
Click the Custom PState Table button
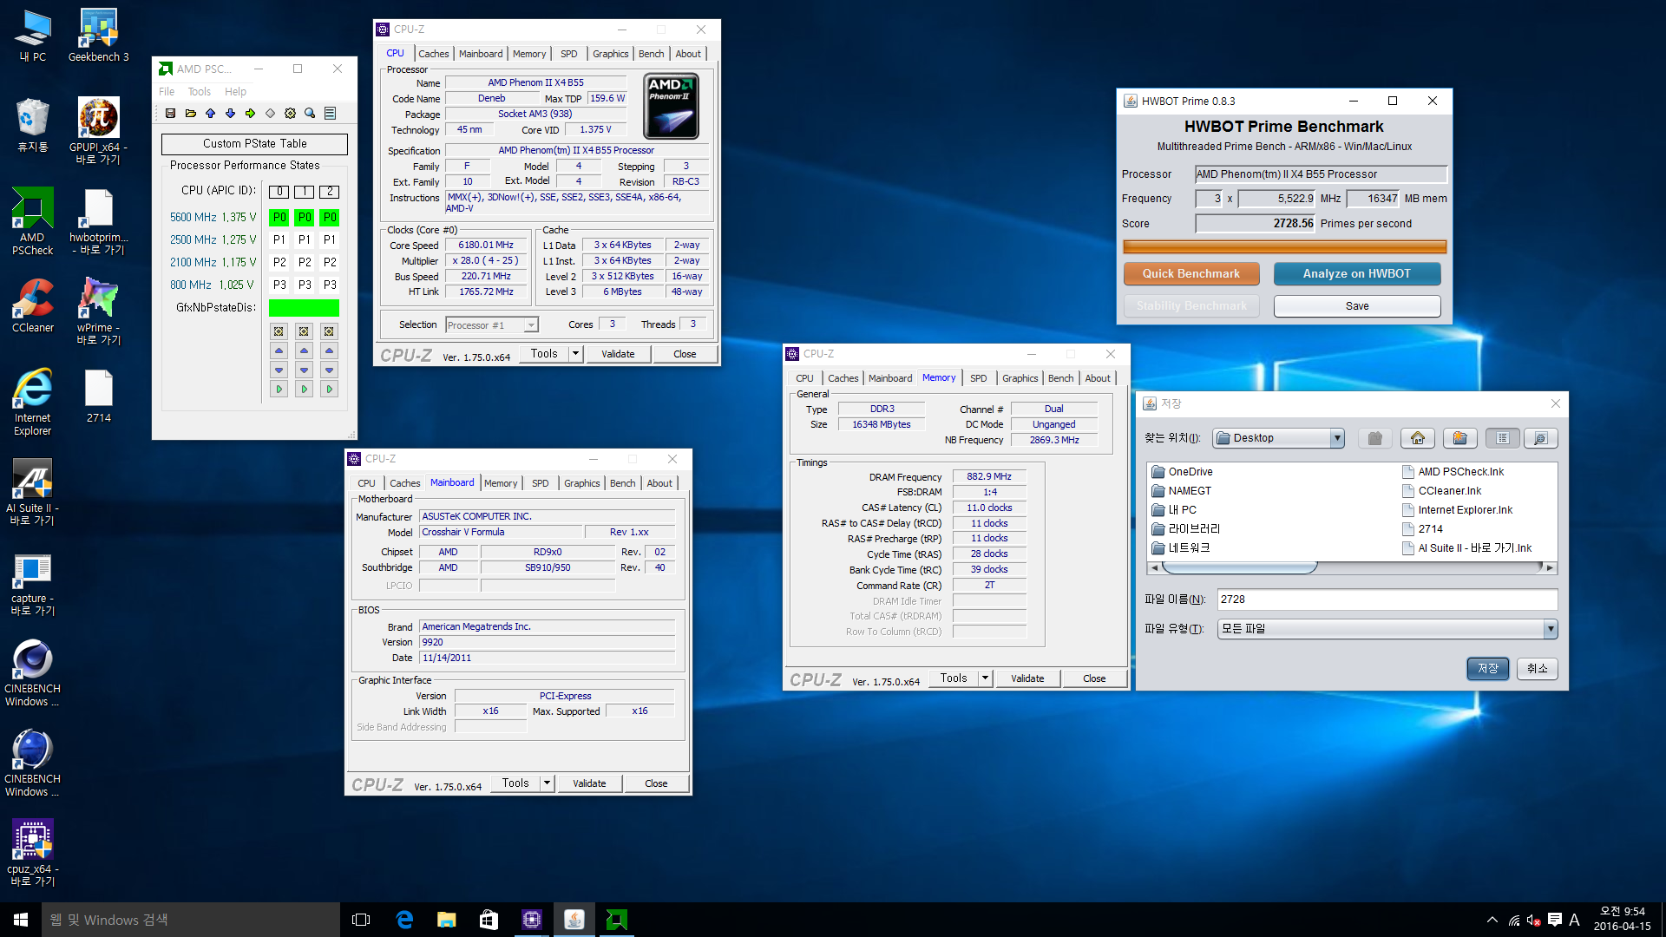tap(254, 144)
